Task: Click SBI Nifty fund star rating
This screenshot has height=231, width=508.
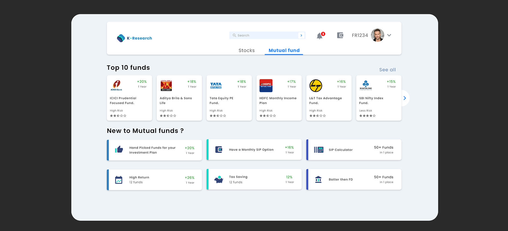Action: (367, 116)
